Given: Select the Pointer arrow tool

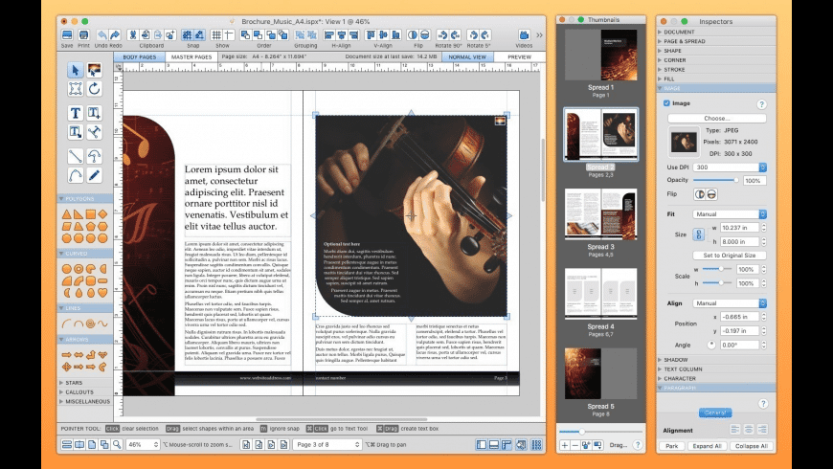Looking at the screenshot, I should pos(75,70).
